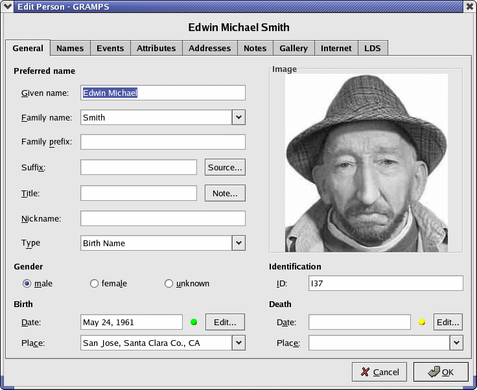The height and width of the screenshot is (390, 477).
Task: Go to the LDS tab
Action: tap(373, 48)
